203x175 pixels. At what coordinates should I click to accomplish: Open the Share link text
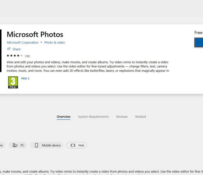(17, 49)
